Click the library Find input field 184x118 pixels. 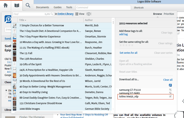tap(33, 14)
